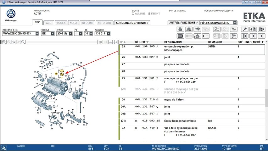268x151 pixels.
Task: Click the RÉF. PIÈCE column header
Action: [142, 42]
